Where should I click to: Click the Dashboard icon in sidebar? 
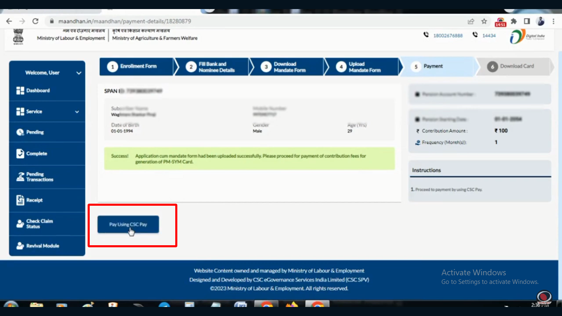point(20,91)
